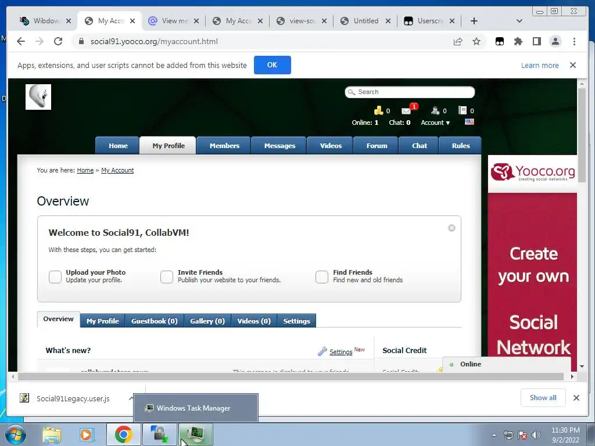Open the tab list chevron in Chrome
This screenshot has height=446, width=595.
(519, 21)
